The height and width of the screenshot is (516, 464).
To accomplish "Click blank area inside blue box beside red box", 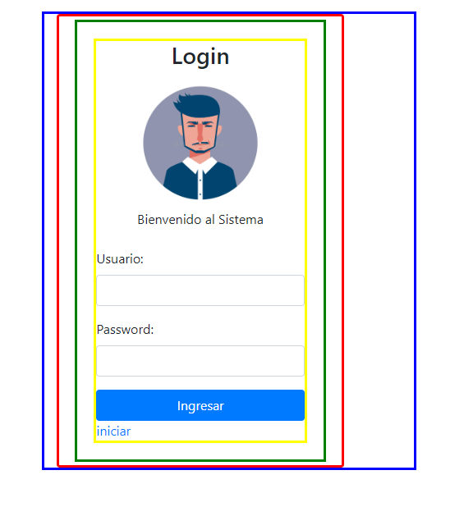I will click(379, 240).
